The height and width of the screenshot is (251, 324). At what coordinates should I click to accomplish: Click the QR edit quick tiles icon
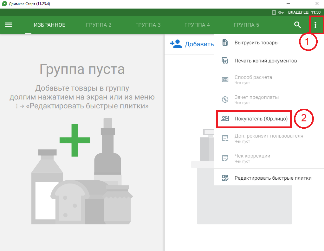pos(225,178)
